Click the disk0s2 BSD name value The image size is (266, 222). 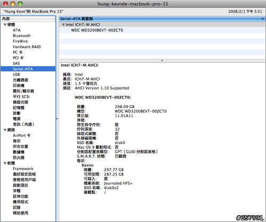click(x=111, y=188)
